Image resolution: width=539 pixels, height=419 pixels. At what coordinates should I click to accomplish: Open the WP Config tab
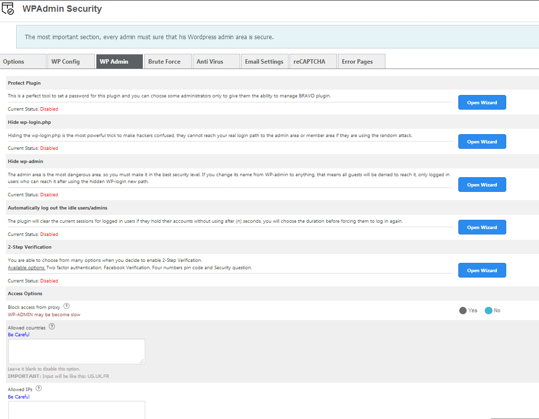[x=71, y=62]
